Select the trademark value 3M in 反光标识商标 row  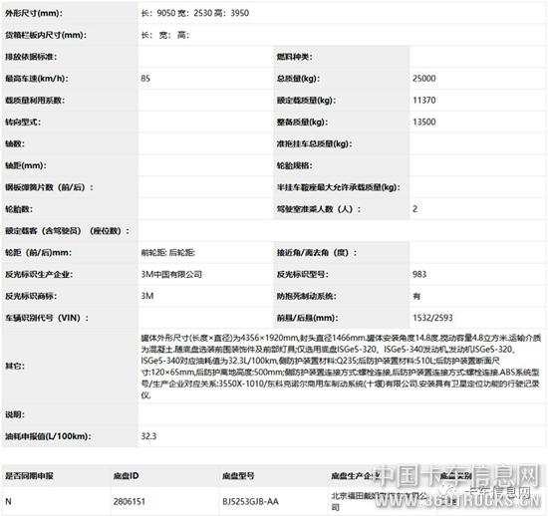pos(147,296)
